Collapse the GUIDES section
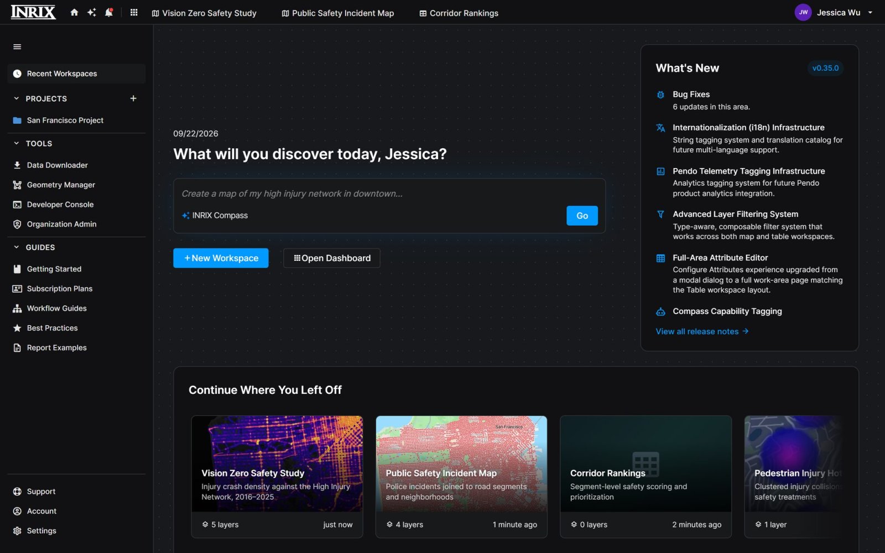The height and width of the screenshot is (553, 885). click(17, 247)
